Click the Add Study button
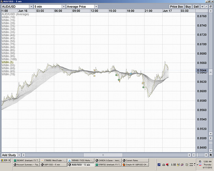Image resolution: width=214 pixels, height=171 pixels. [x=9, y=155]
